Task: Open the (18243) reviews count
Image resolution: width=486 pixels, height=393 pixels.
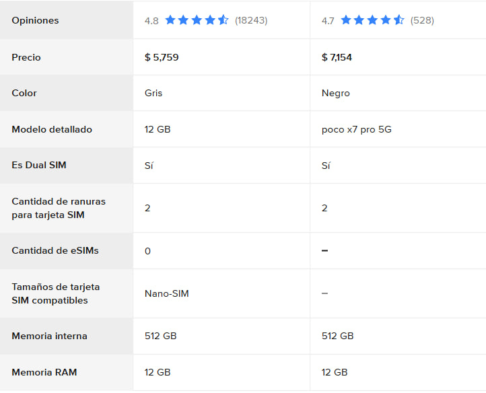Action: click(x=251, y=20)
